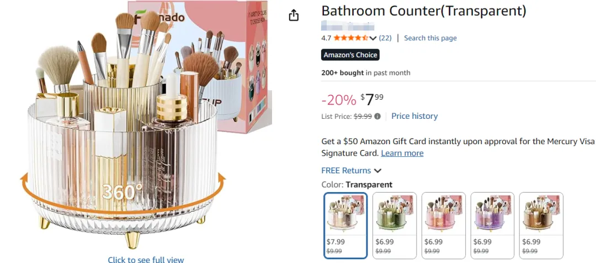This screenshot has width=596, height=263.
Task: Click the blurred brand link under title
Action: (x=348, y=25)
